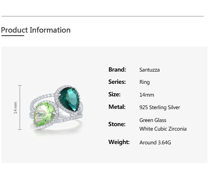Viewport: 209px width, 181px height.
Task: Click the 925 Sterling Silver text
Action: [x=160, y=107]
